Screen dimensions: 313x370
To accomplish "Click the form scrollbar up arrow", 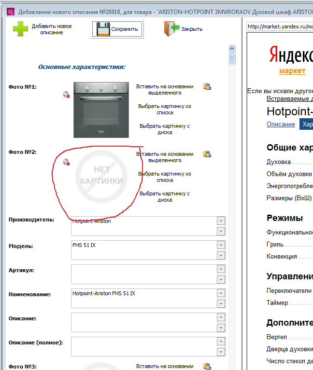I will click(232, 49).
